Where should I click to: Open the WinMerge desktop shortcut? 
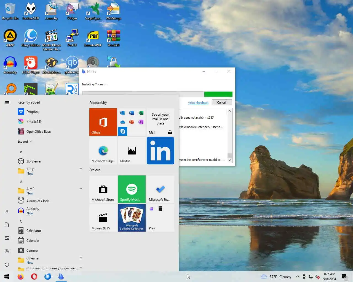click(x=113, y=11)
